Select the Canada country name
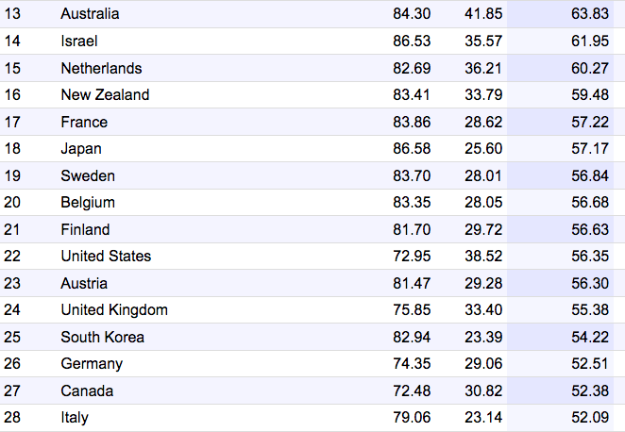625x432 pixels. pos(87,390)
